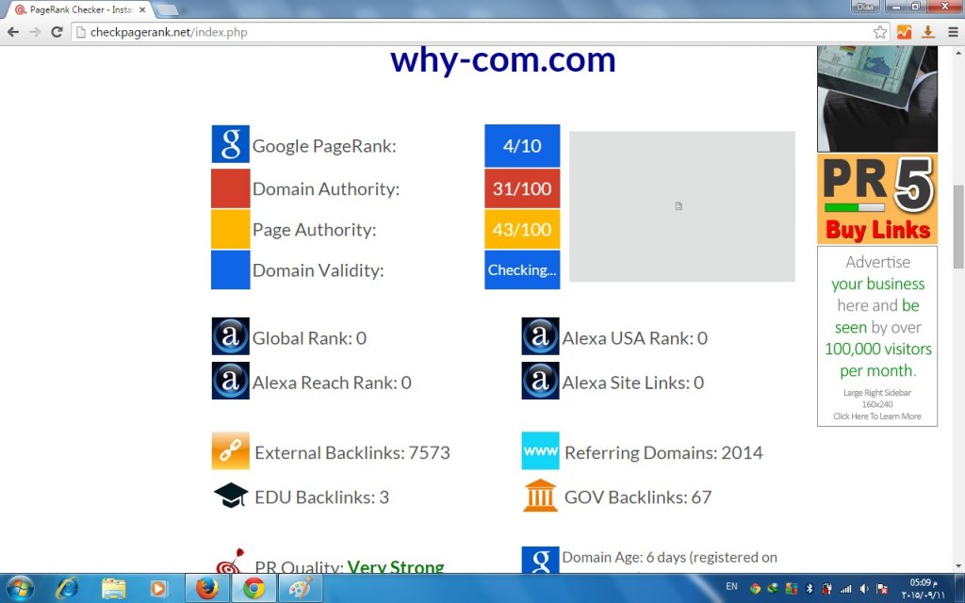Click the tablet photo ad in sidebar
The image size is (965, 603).
[x=877, y=98]
